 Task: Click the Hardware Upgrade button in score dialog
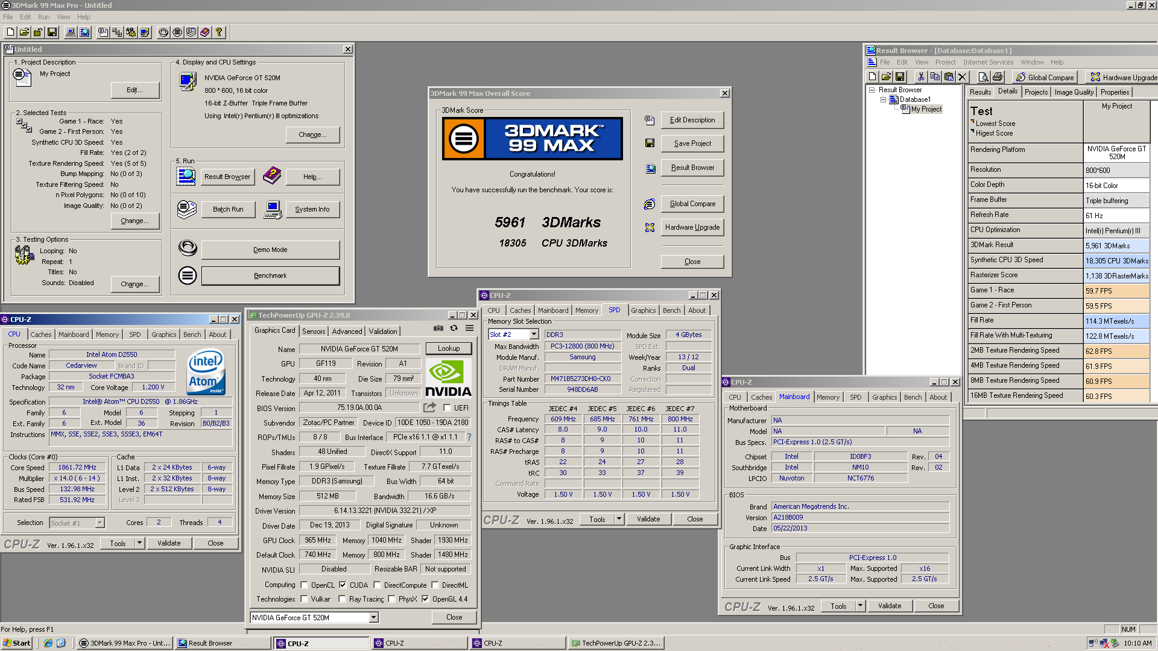[692, 227]
